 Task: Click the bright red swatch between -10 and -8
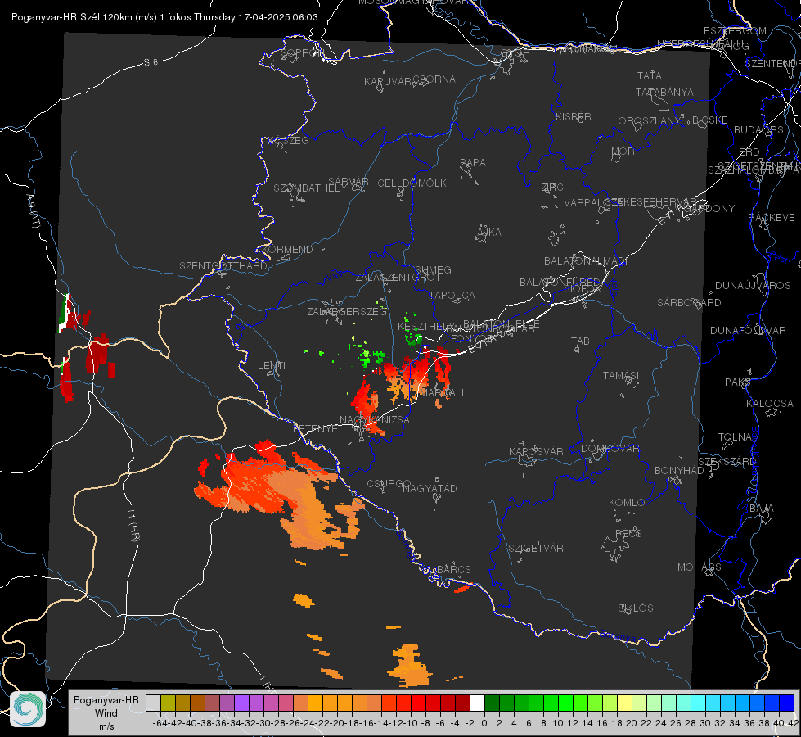click(418, 703)
